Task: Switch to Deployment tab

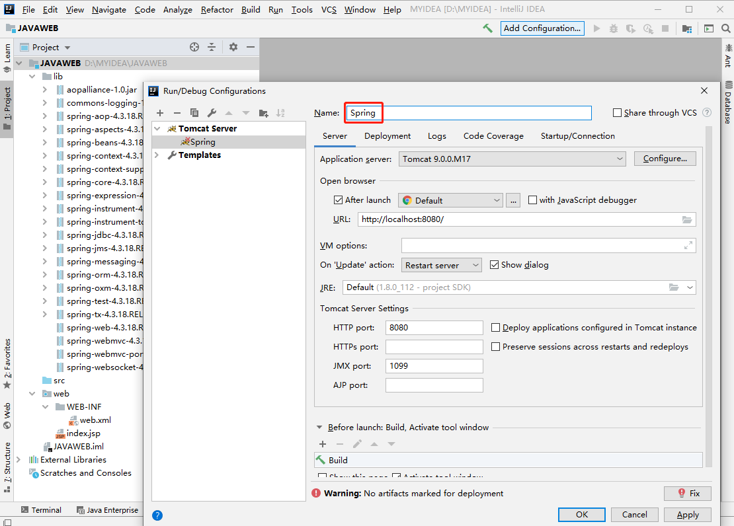Action: [x=387, y=135]
